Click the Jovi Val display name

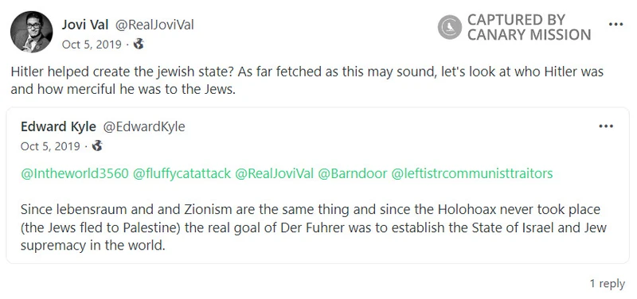pyautogui.click(x=85, y=25)
